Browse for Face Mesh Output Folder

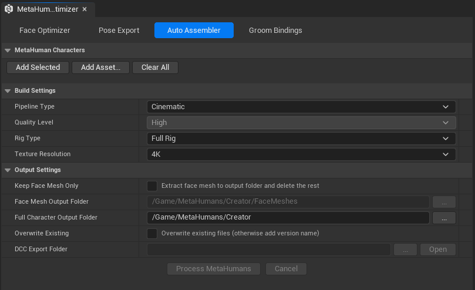(444, 202)
